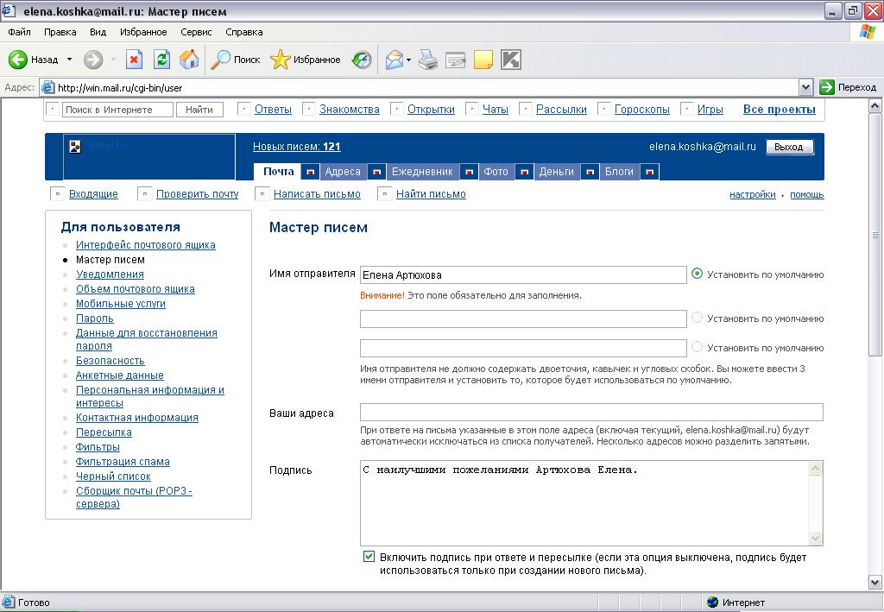Click the Переход go button
Image resolution: width=884 pixels, height=612 pixels.
click(849, 87)
